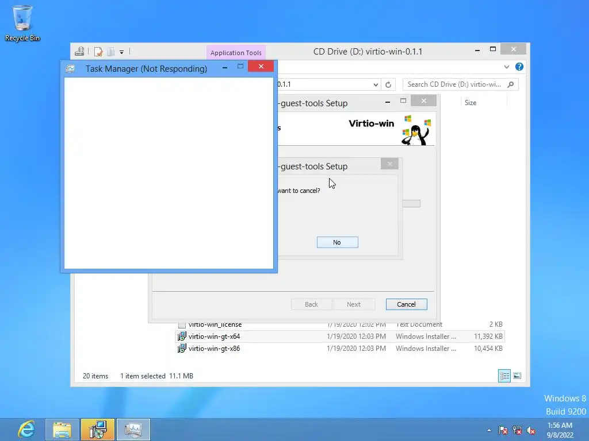Click the virtio-win-gt-x86 installer icon
Image resolution: width=589 pixels, height=441 pixels.
click(x=182, y=349)
